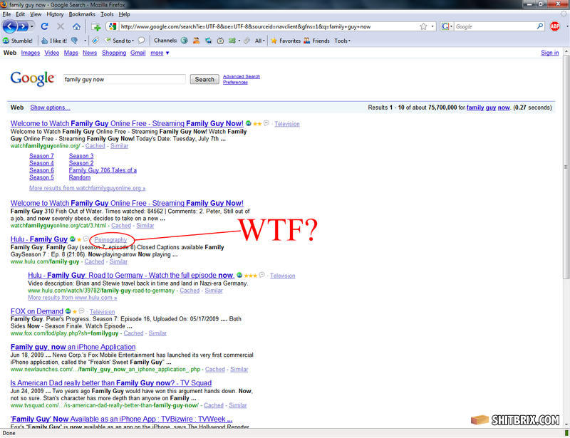Click the circled Pornography label link
The width and height of the screenshot is (570, 438).
[x=110, y=240]
